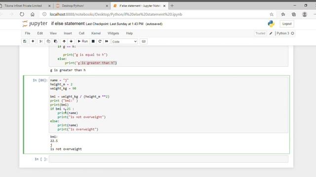Click the 'weight_kg = 90' code line
316x177 pixels.
[x=63, y=88]
